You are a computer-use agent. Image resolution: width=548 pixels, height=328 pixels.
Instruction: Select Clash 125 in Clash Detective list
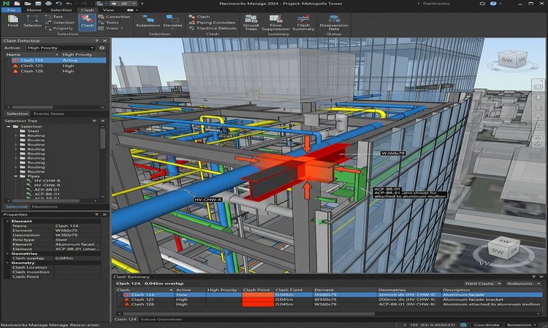point(56,66)
